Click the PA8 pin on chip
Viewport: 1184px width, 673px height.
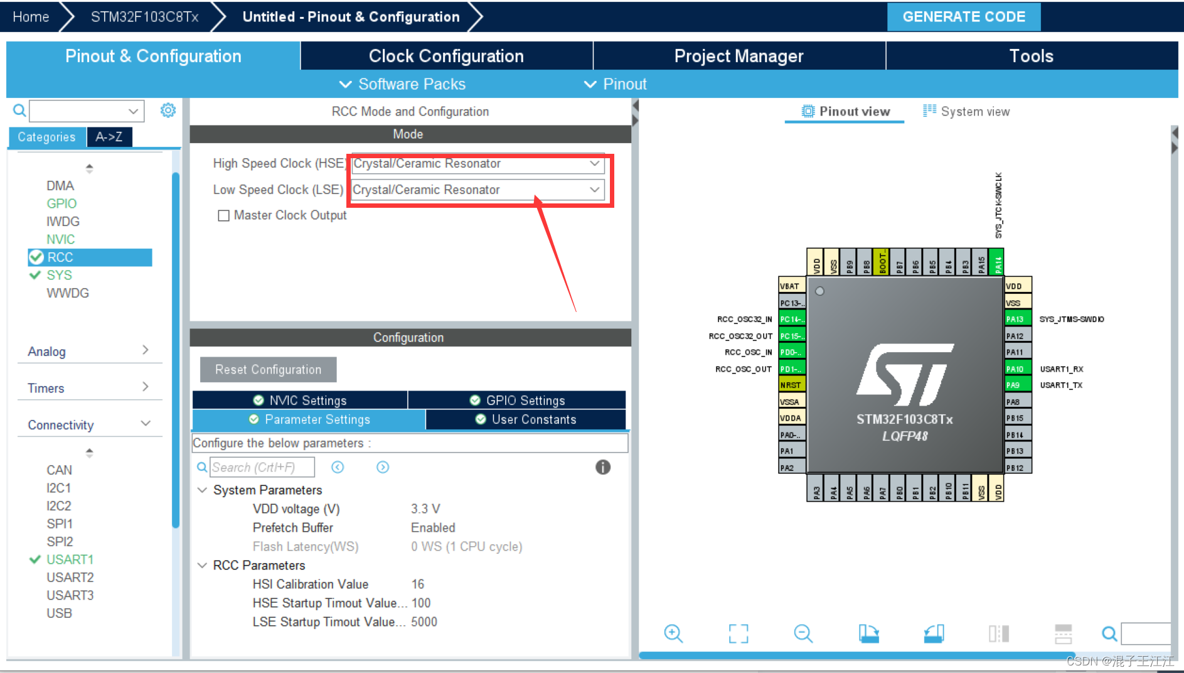[1018, 402]
